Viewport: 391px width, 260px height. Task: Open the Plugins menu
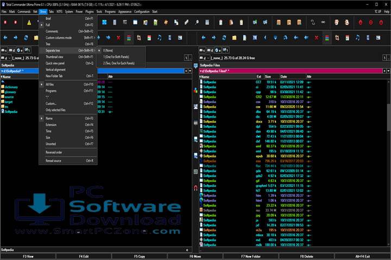[x=89, y=11]
